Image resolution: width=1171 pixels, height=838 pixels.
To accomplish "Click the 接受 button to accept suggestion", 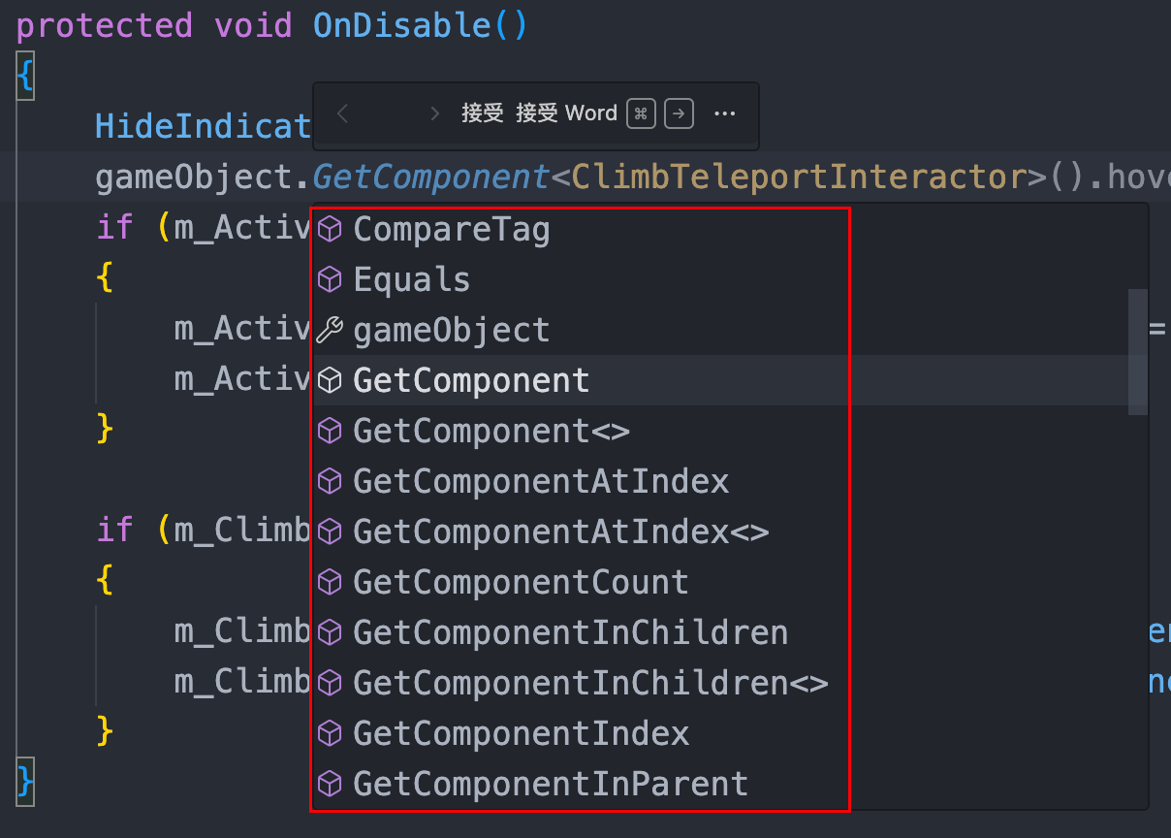I will click(481, 113).
